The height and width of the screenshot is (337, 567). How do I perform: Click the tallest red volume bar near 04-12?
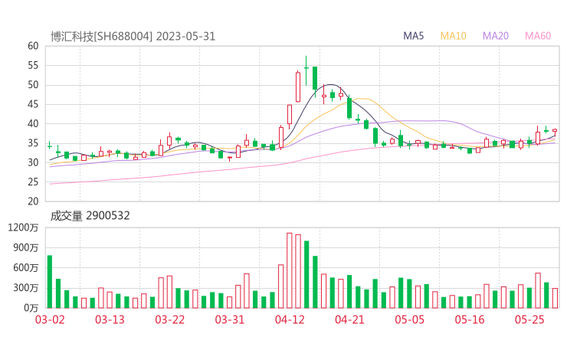(x=290, y=270)
